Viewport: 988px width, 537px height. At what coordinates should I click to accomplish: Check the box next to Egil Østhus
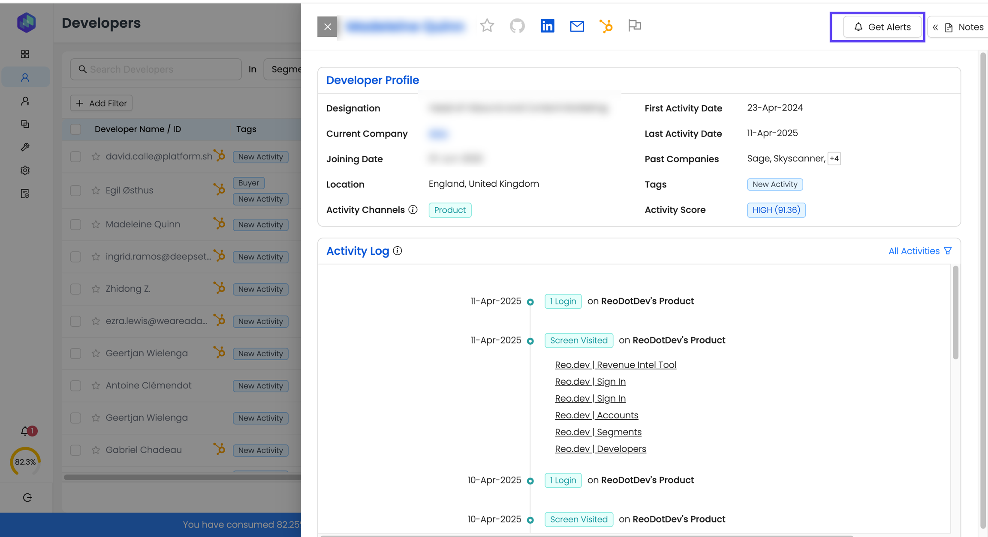75,191
